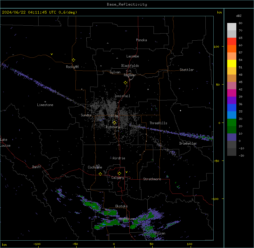Click the Banff map label

tap(37, 167)
